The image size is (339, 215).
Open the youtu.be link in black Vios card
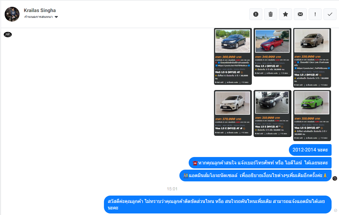(x=232, y=66)
